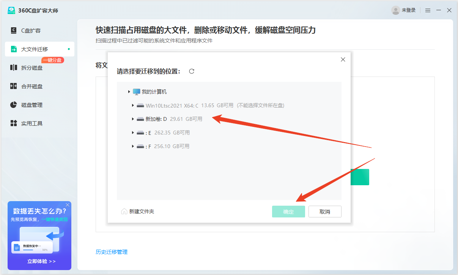Confirm selection with the 确定 button

(288, 211)
